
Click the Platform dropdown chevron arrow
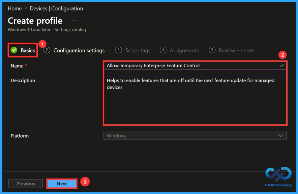point(280,136)
